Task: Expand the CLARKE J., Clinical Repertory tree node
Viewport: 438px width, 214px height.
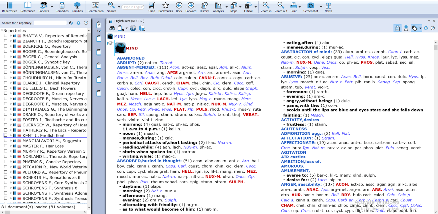Action: click(11, 83)
